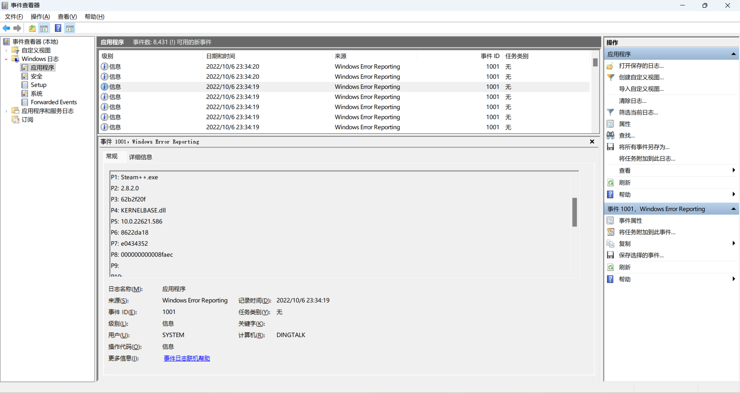Open the 查看(V) menu

[x=67, y=17]
